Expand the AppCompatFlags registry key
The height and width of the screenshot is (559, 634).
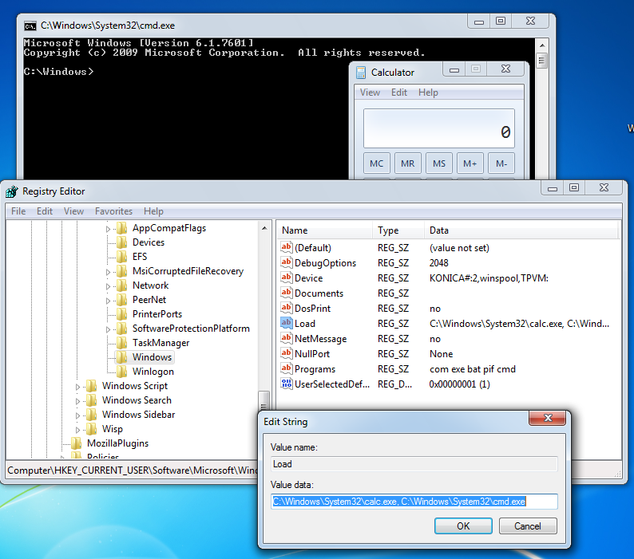point(109,229)
